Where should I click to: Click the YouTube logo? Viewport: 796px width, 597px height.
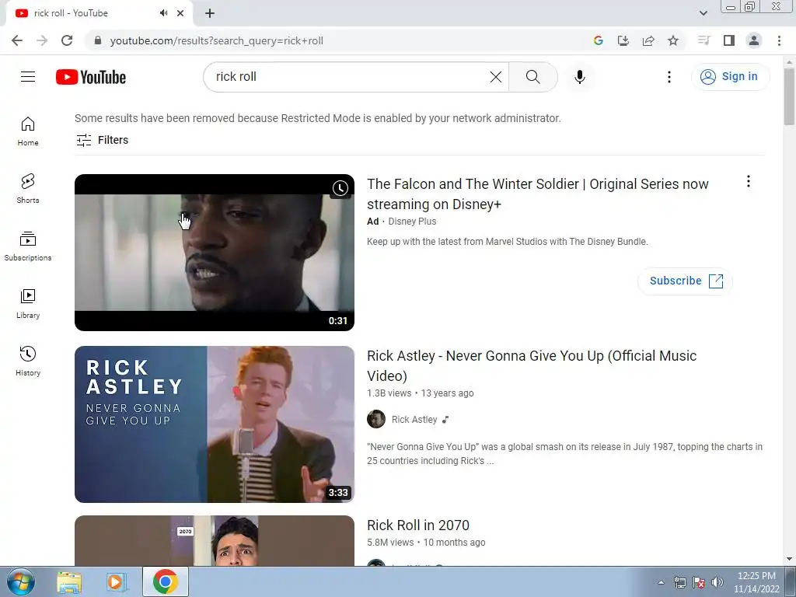coord(91,77)
